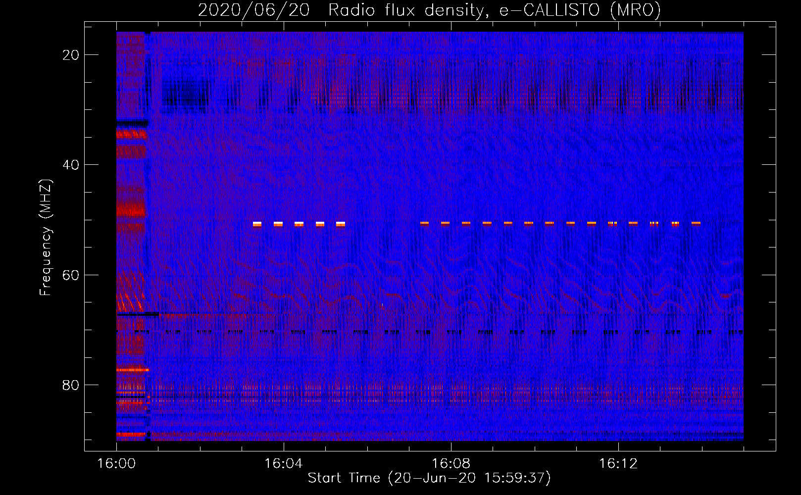
Task: Click the 'Frequency (MHZ)' axis label
Action: click(x=46, y=238)
